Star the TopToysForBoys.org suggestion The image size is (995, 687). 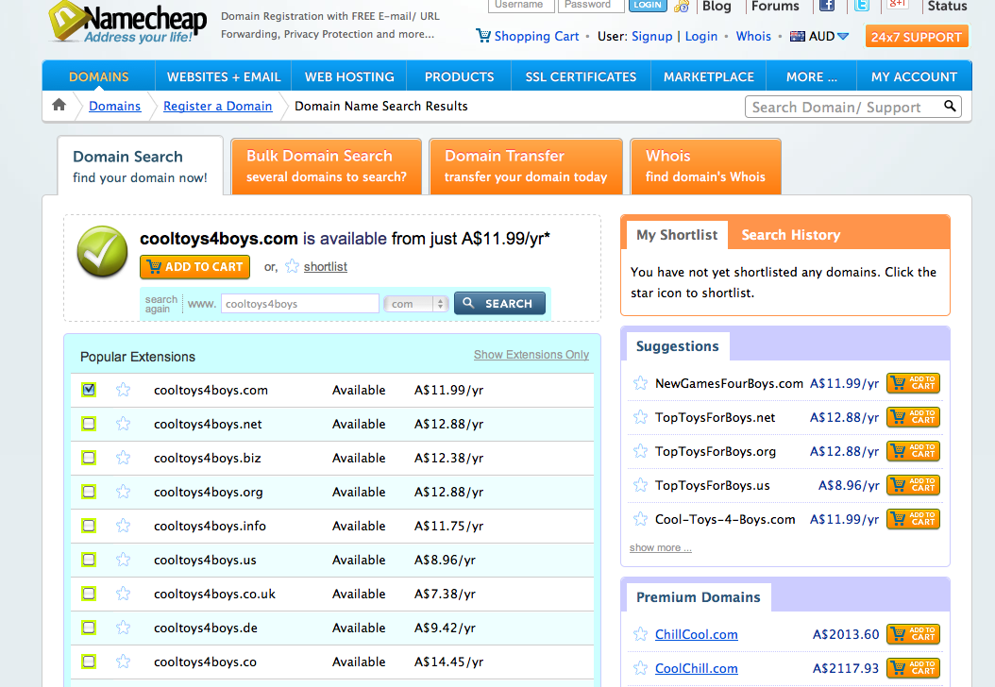click(640, 451)
